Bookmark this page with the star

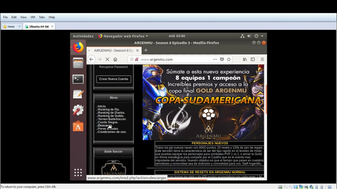(229, 59)
